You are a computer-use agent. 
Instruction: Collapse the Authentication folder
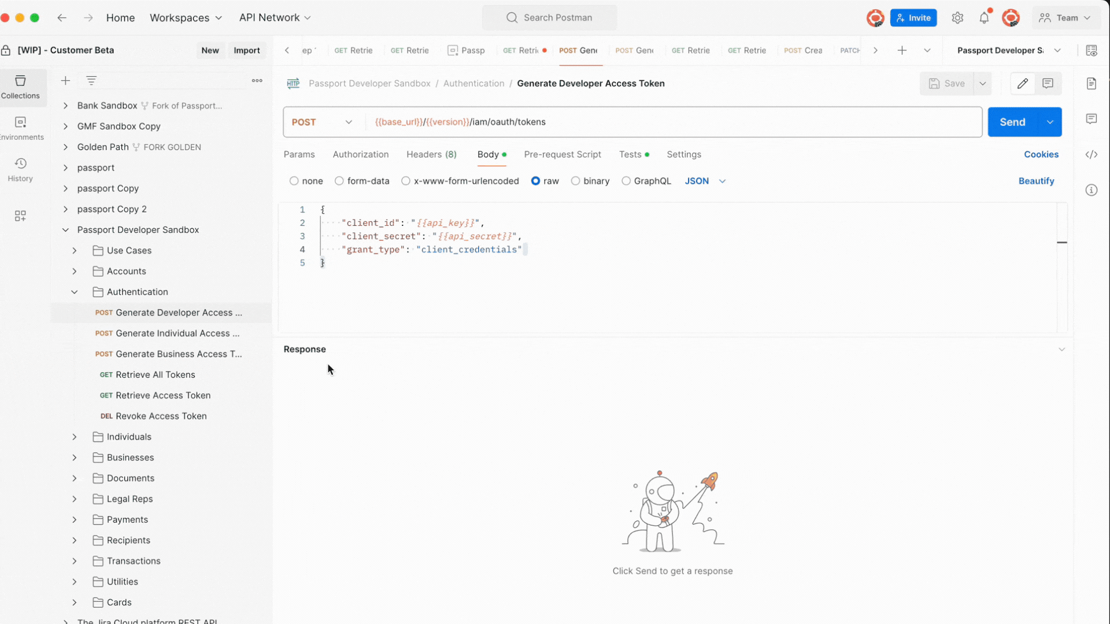[75, 292]
